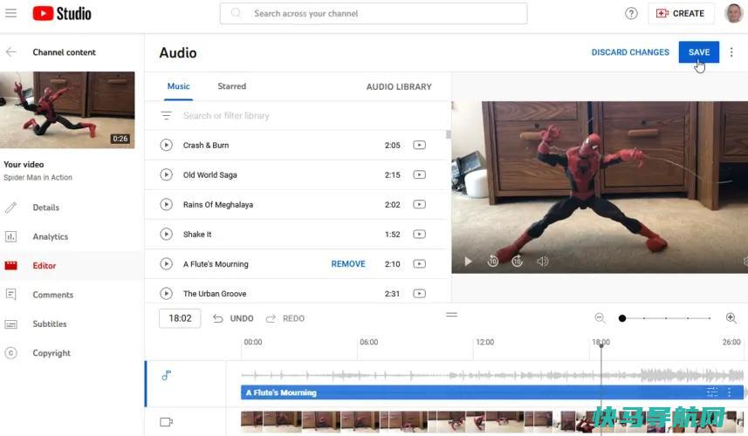Go back using Channel content arrow
748x436 pixels.
11,52
